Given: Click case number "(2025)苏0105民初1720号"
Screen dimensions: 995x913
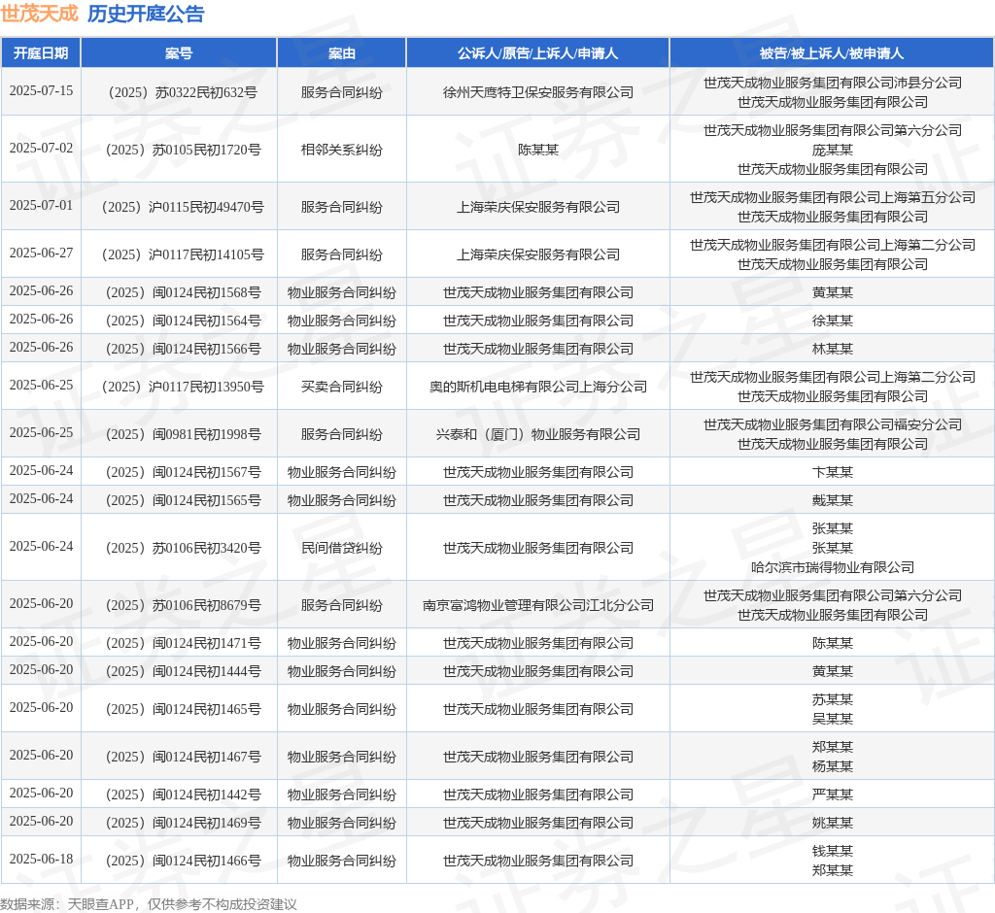Looking at the screenshot, I should (x=183, y=150).
